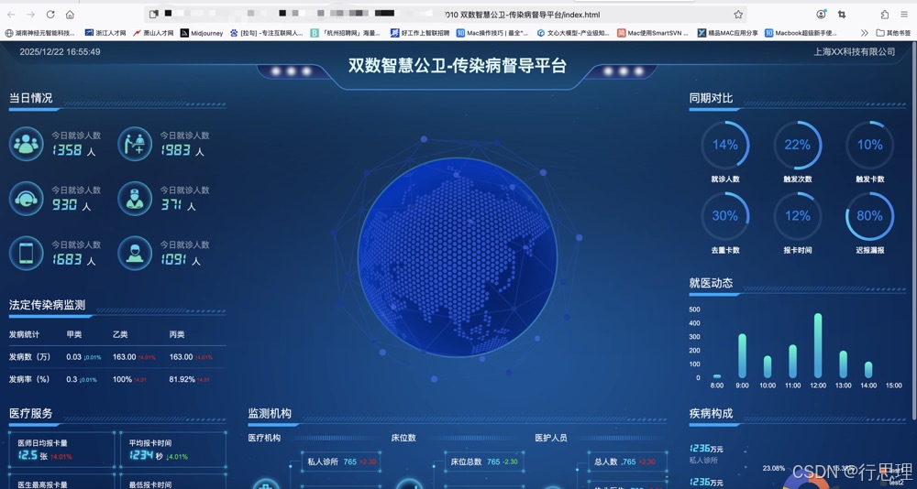Click the 10% 触发卡数 progress ring

[x=869, y=145]
